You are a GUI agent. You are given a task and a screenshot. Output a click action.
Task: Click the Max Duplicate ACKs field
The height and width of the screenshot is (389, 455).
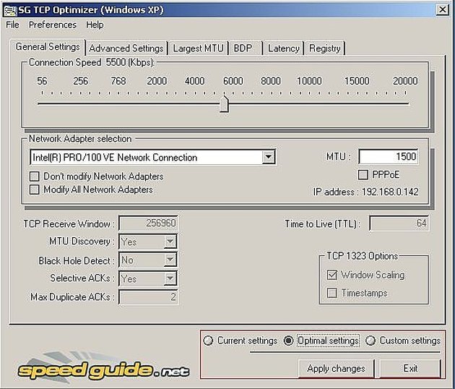[x=148, y=297]
